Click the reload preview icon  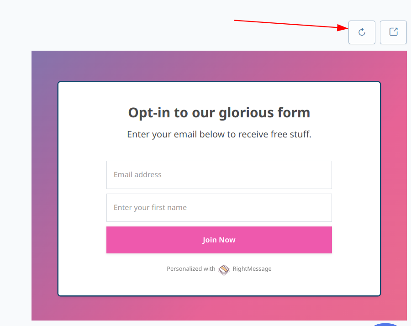point(362,32)
